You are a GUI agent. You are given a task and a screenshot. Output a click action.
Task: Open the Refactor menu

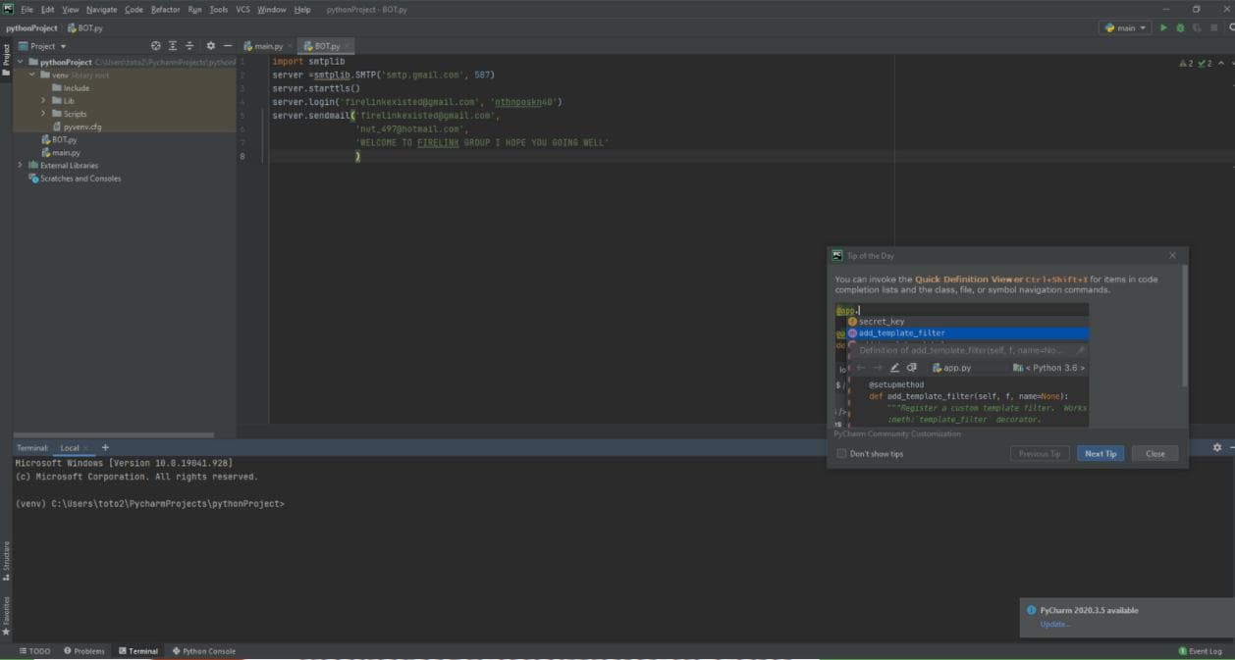pos(165,9)
